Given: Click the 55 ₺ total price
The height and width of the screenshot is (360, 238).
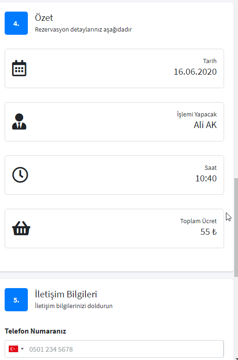Looking at the screenshot, I should point(208,231).
